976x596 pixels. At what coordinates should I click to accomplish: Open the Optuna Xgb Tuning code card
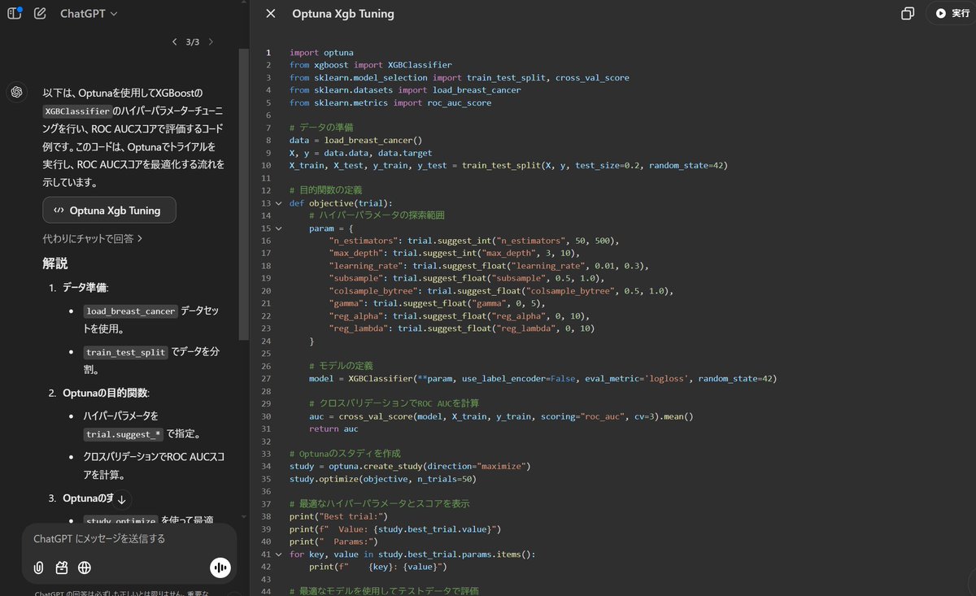(x=109, y=210)
